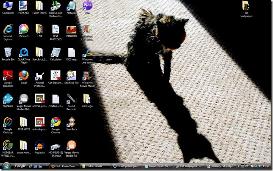
Task: Select the LIVE folder
Action: point(40,31)
